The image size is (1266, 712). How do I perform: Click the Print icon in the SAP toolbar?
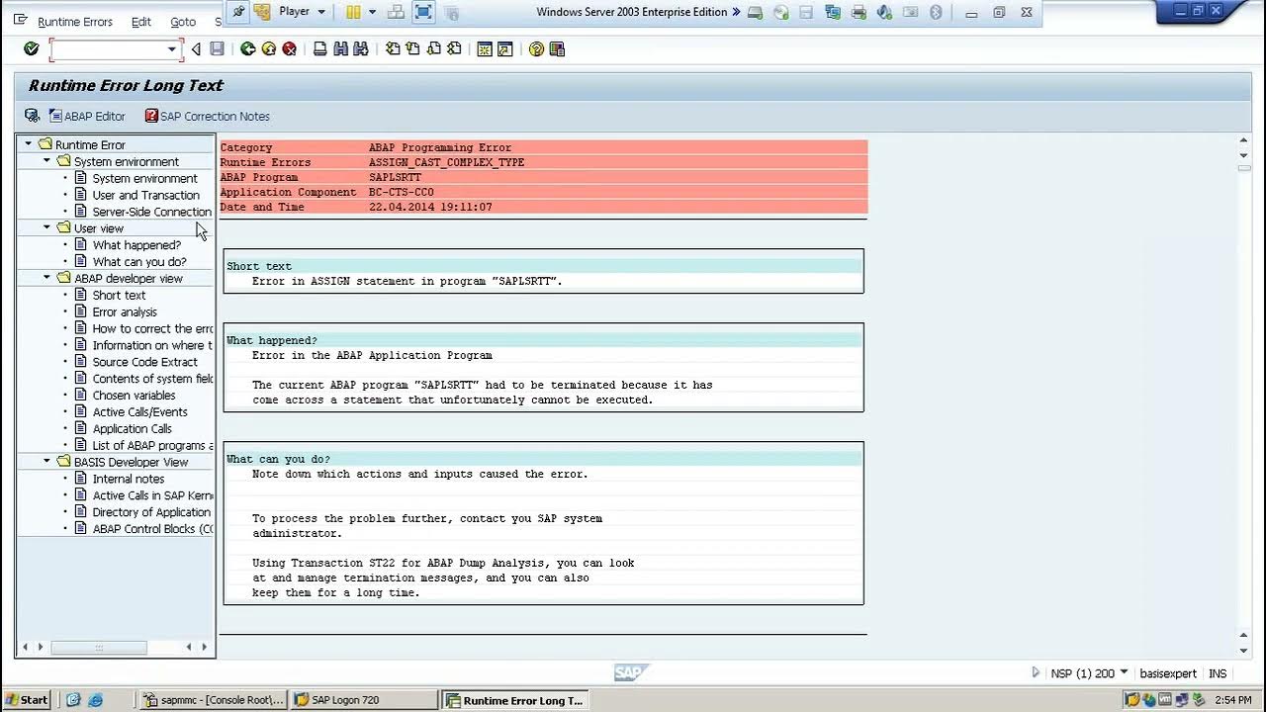(319, 48)
